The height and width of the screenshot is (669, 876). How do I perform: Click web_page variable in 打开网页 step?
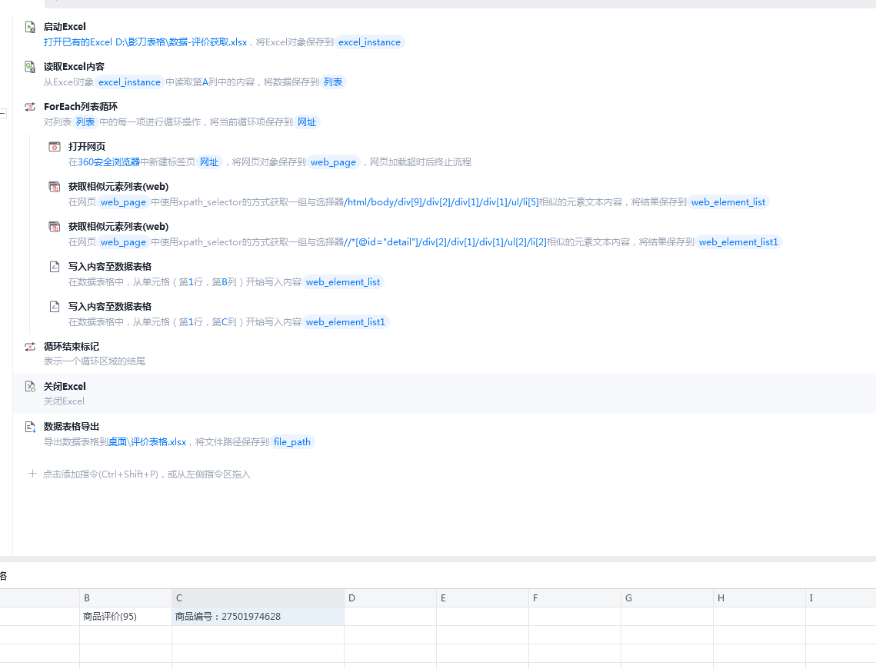[x=333, y=162]
